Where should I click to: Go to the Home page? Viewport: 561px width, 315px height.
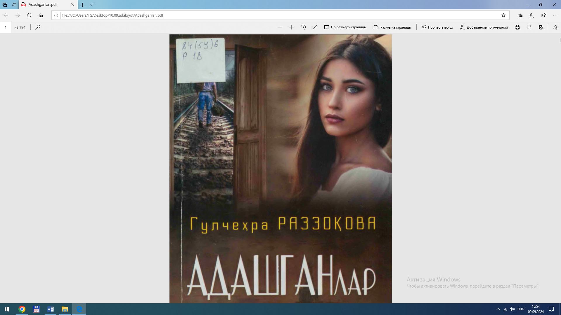41,15
